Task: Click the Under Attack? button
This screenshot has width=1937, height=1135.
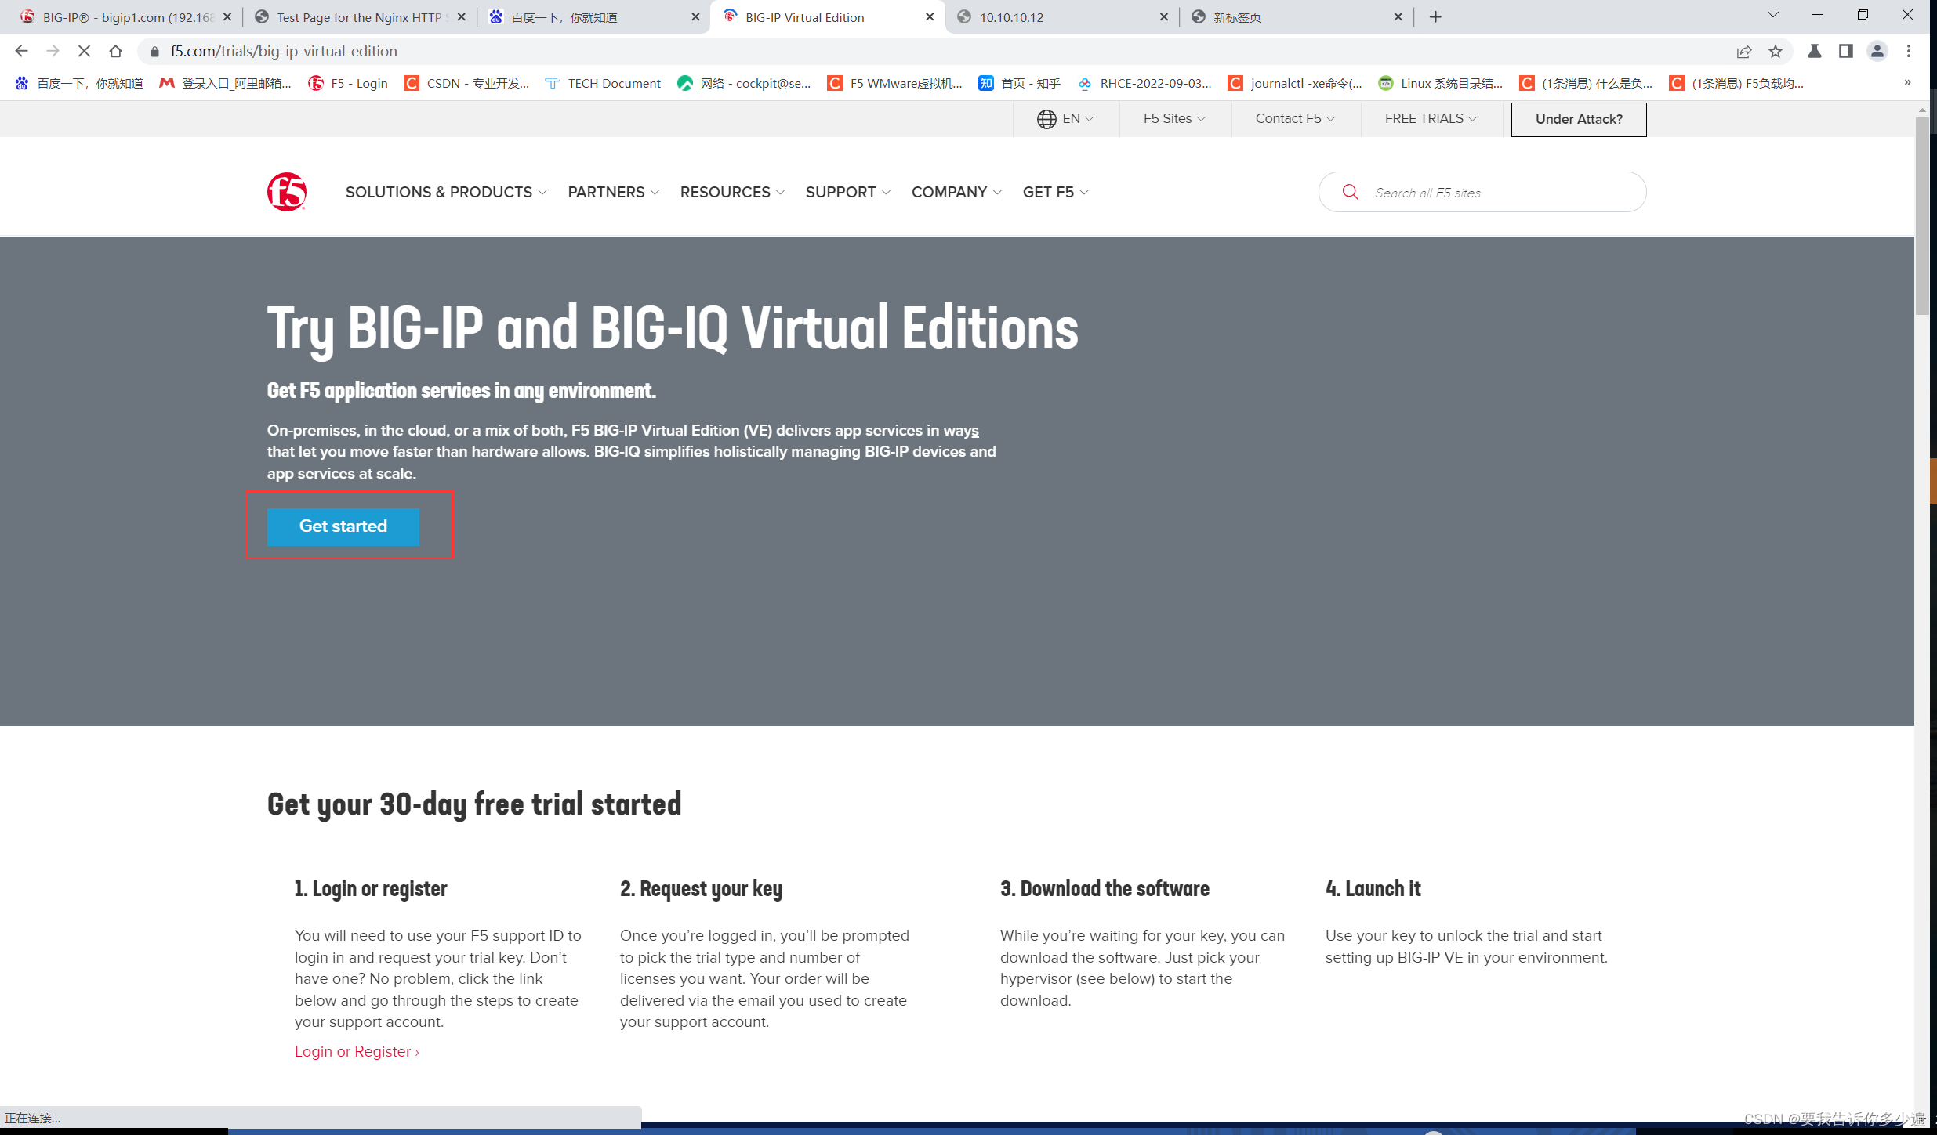Action: (x=1578, y=119)
